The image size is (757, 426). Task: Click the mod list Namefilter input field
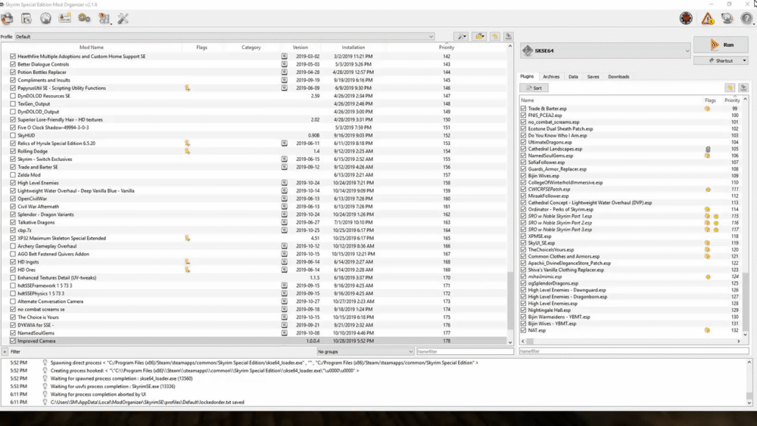[x=465, y=352]
